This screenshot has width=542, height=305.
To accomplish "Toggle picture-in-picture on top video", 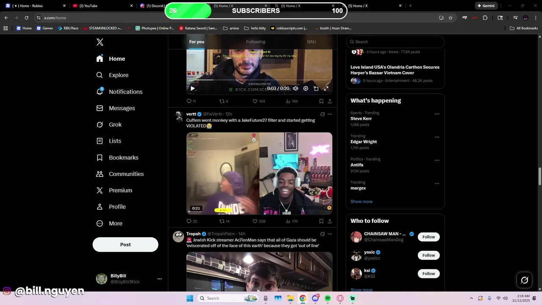I will tap(316, 89).
